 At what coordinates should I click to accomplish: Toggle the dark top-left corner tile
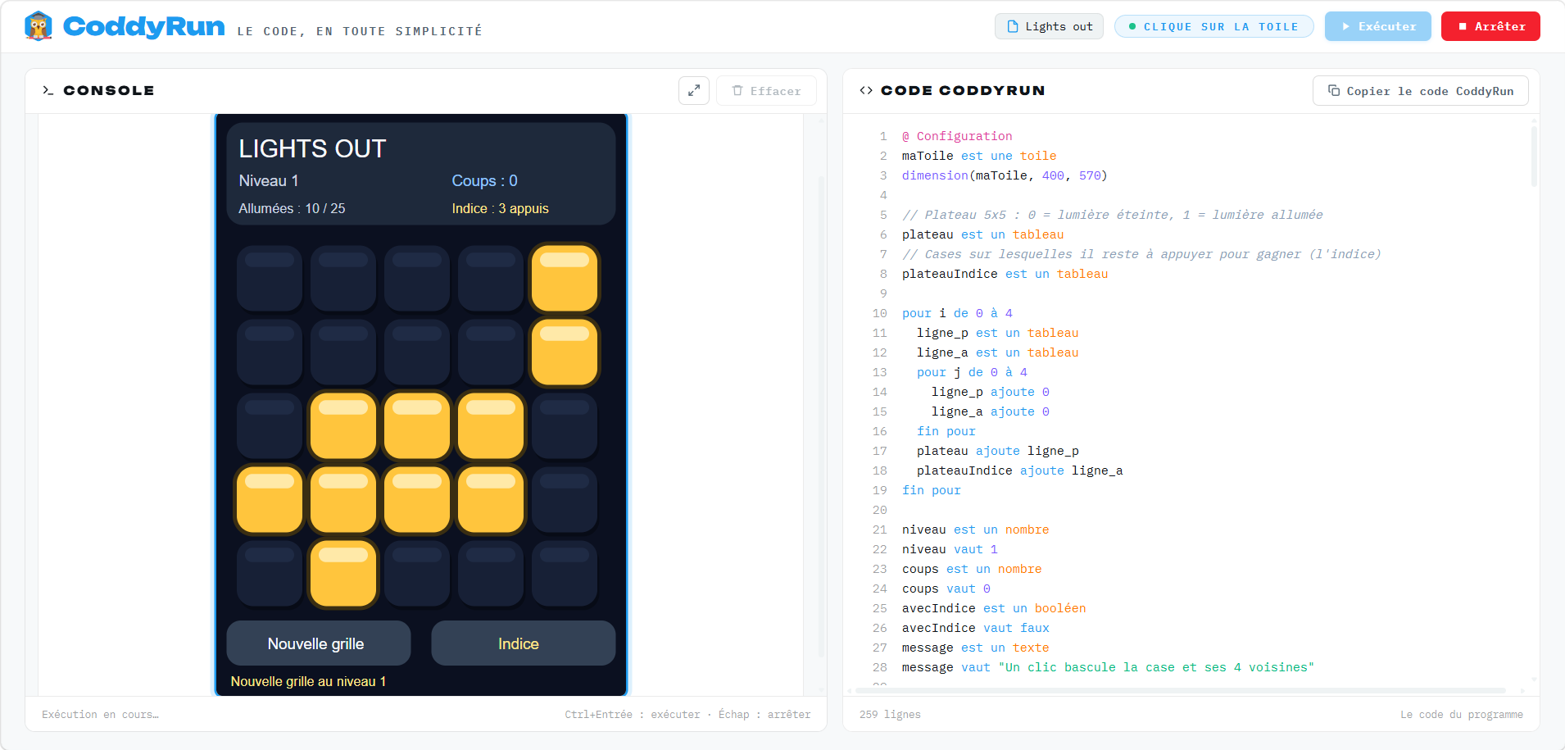tap(270, 279)
